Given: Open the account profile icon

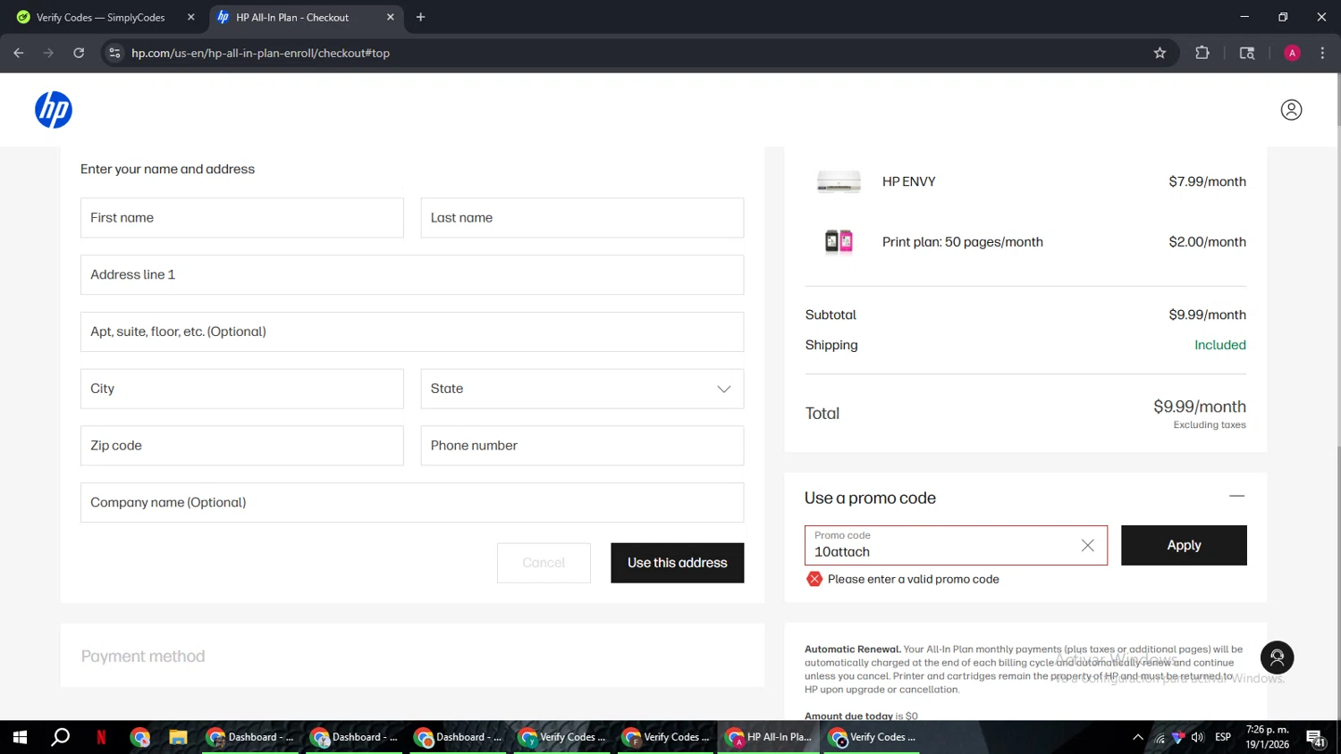Looking at the screenshot, I should click(1291, 110).
